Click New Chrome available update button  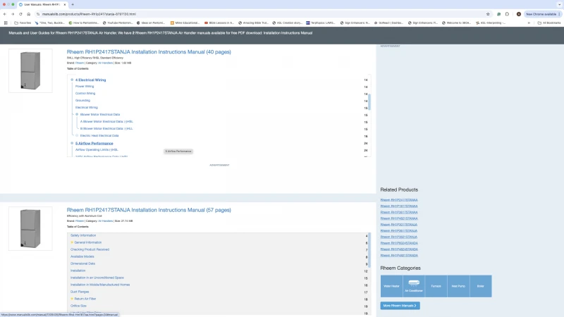point(543,14)
